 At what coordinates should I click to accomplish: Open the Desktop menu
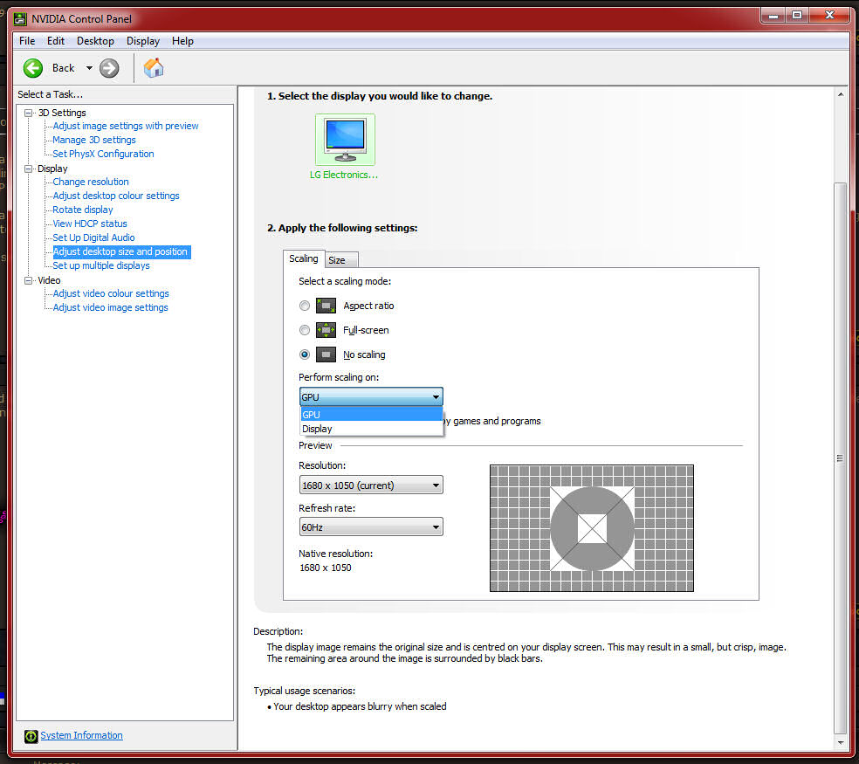[x=95, y=41]
